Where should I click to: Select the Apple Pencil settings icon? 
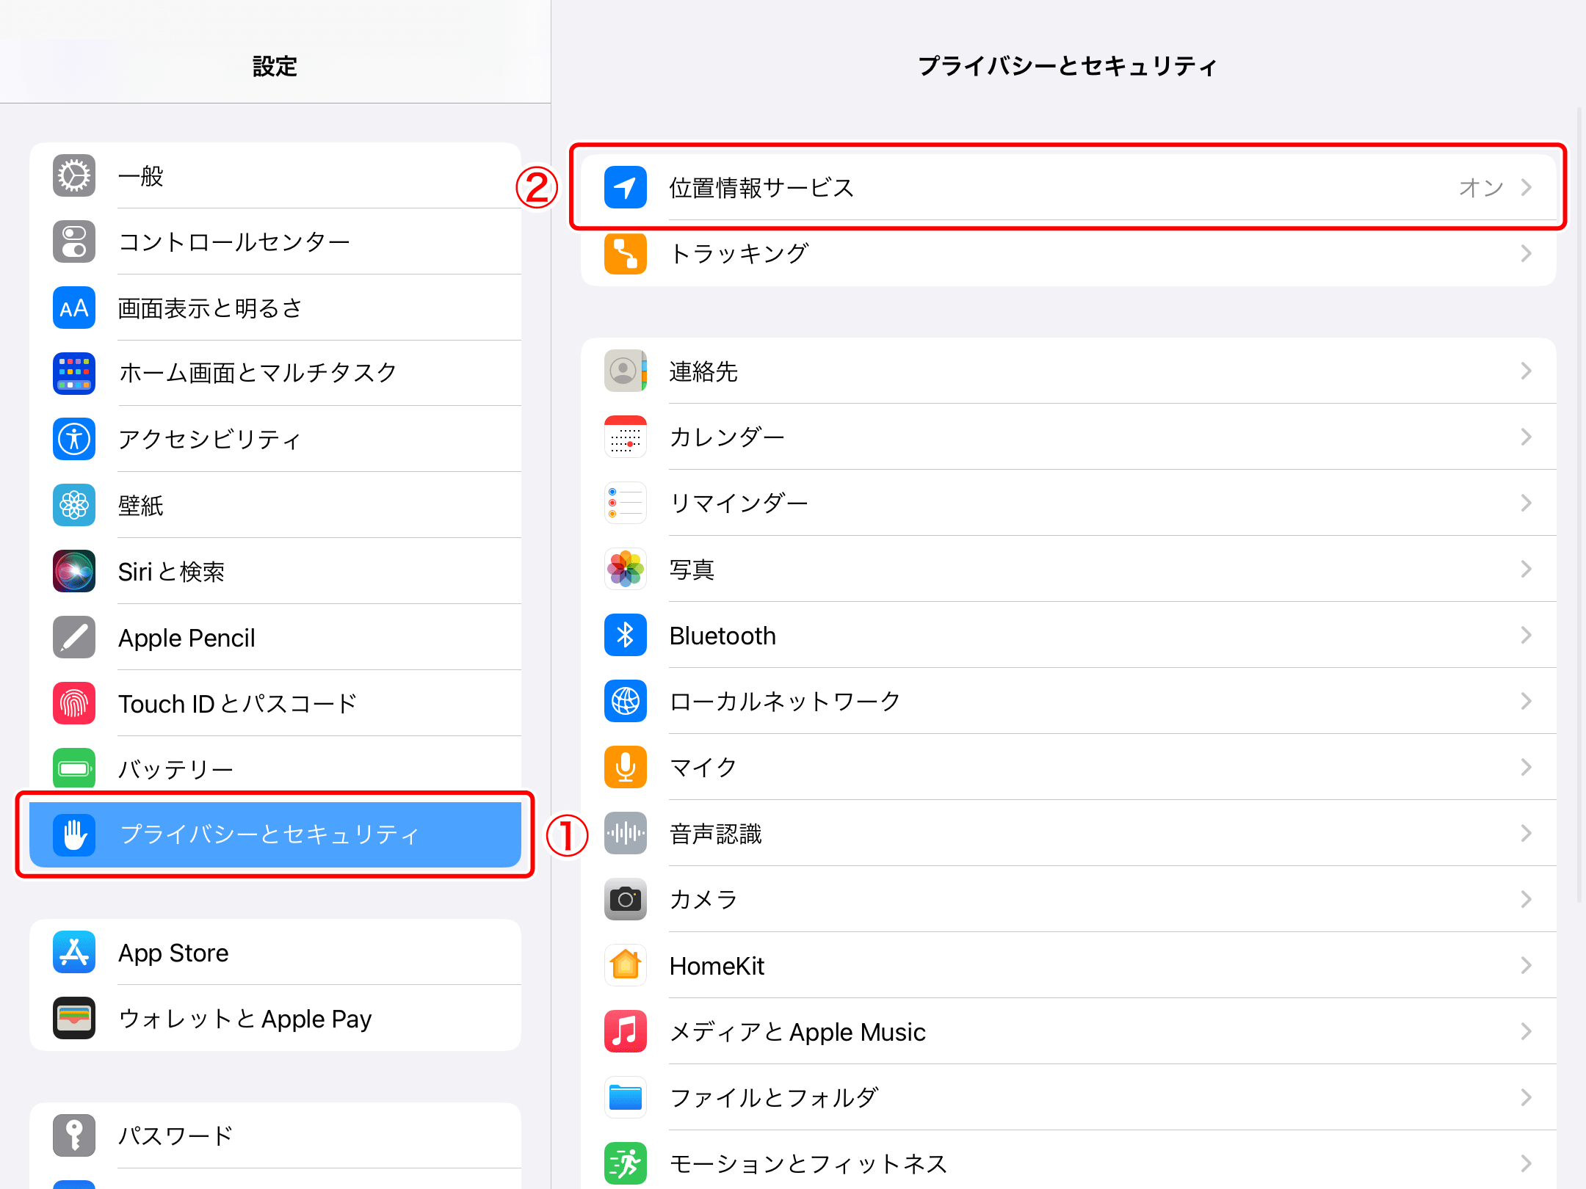(x=73, y=637)
